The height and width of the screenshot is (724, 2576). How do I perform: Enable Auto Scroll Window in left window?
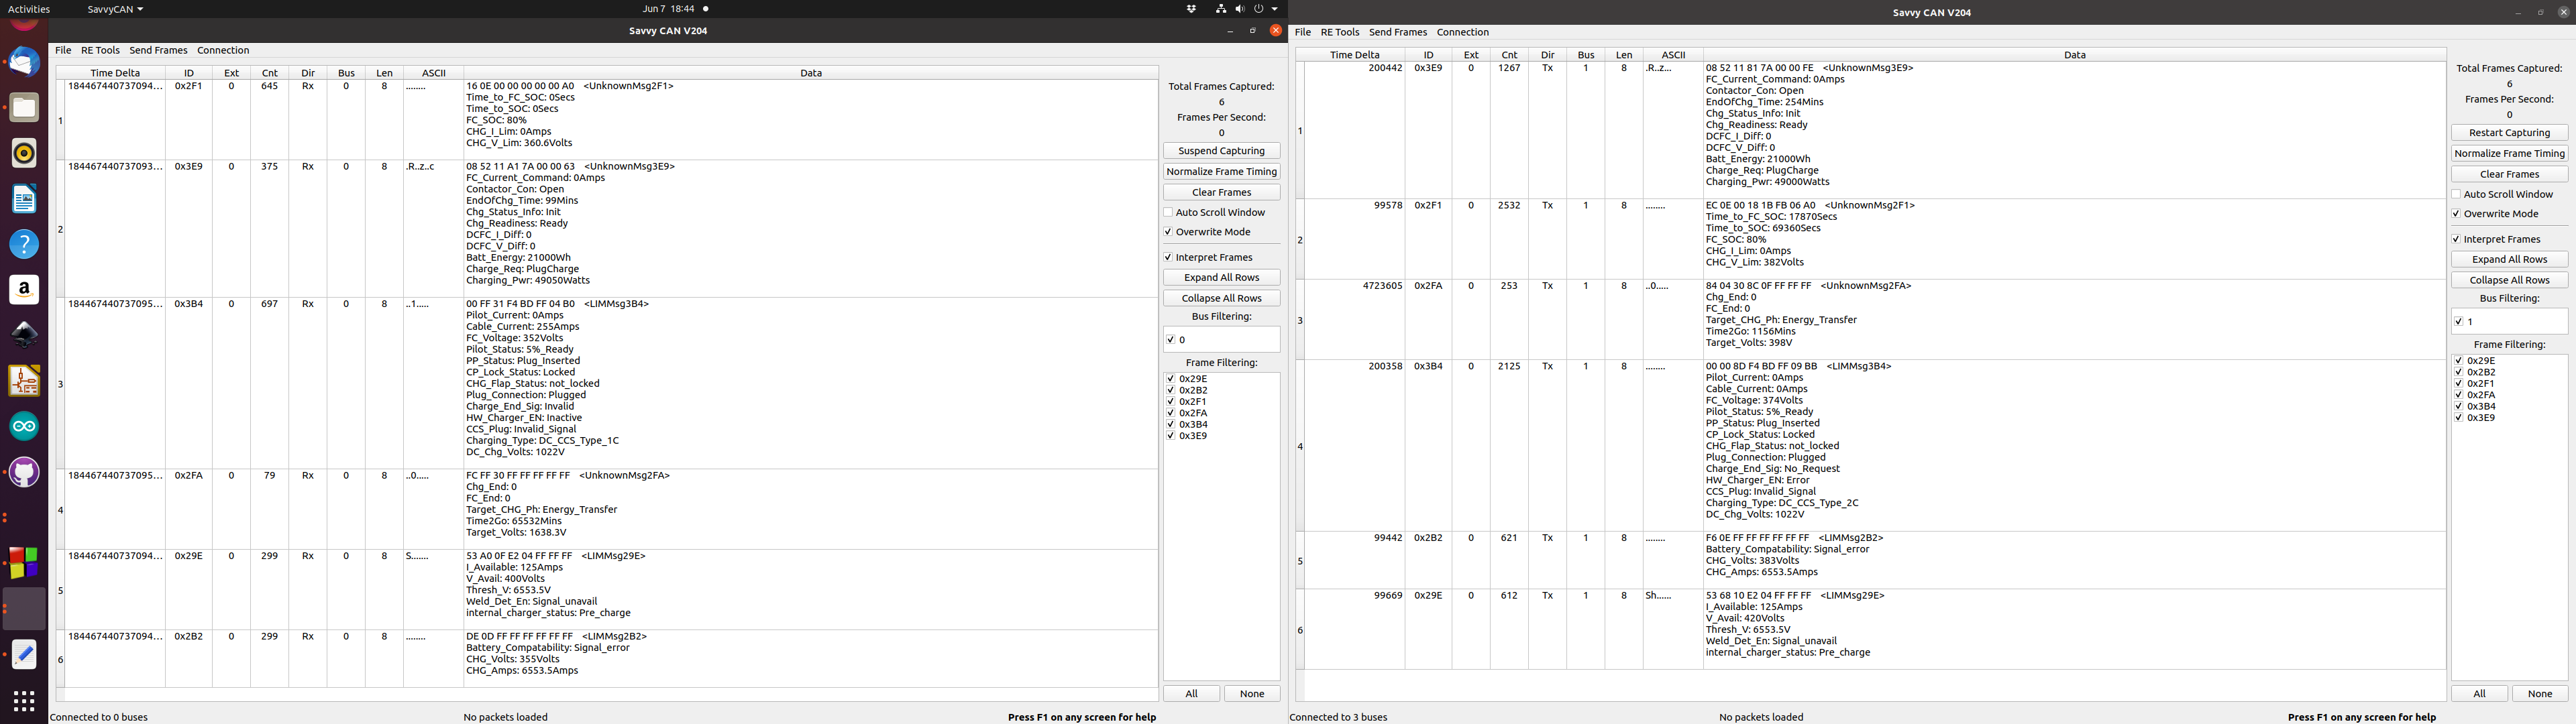(x=1168, y=212)
